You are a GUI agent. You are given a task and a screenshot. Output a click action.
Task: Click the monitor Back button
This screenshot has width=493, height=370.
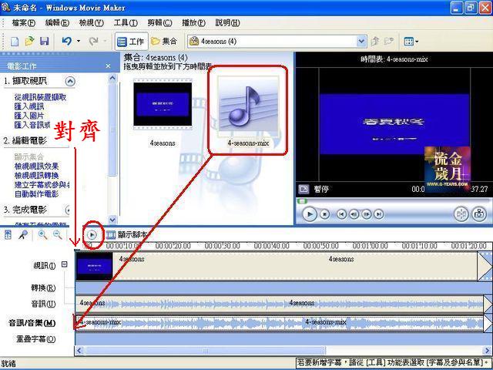coord(341,214)
